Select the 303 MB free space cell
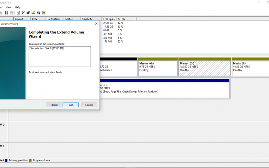Image resolution: width=269 pixels, height=168 pixels. point(108,34)
